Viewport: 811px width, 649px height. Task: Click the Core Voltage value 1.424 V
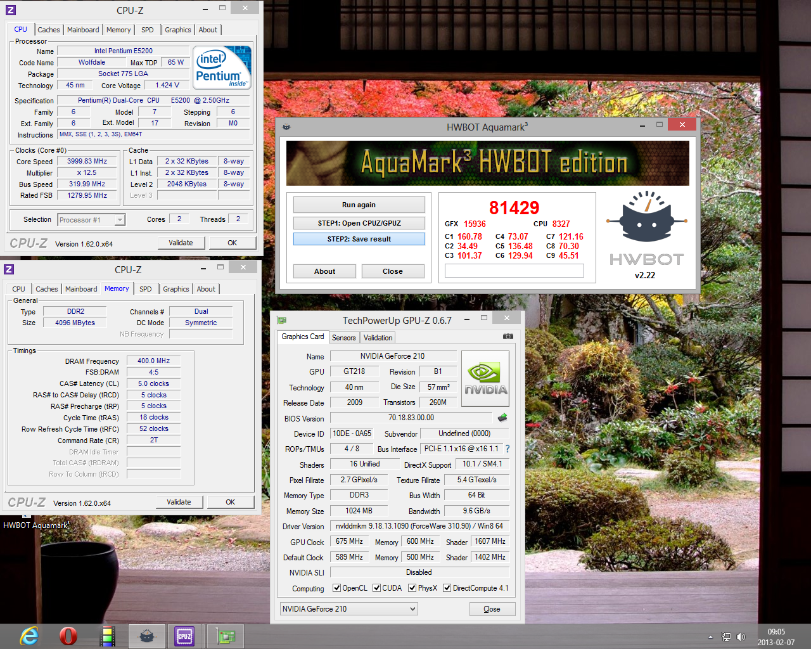click(167, 85)
